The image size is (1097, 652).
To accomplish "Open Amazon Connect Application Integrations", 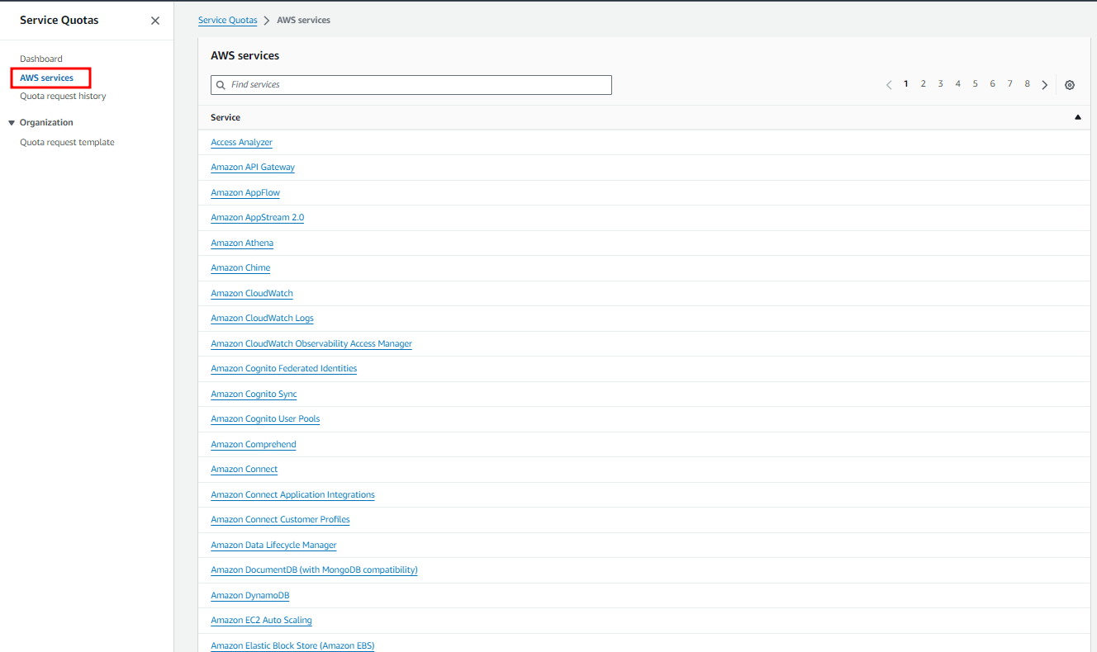I will tap(293, 494).
